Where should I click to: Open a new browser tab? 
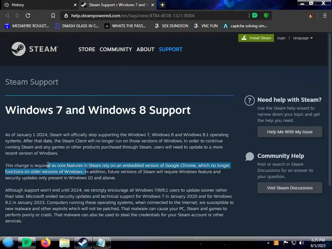click(162, 5)
